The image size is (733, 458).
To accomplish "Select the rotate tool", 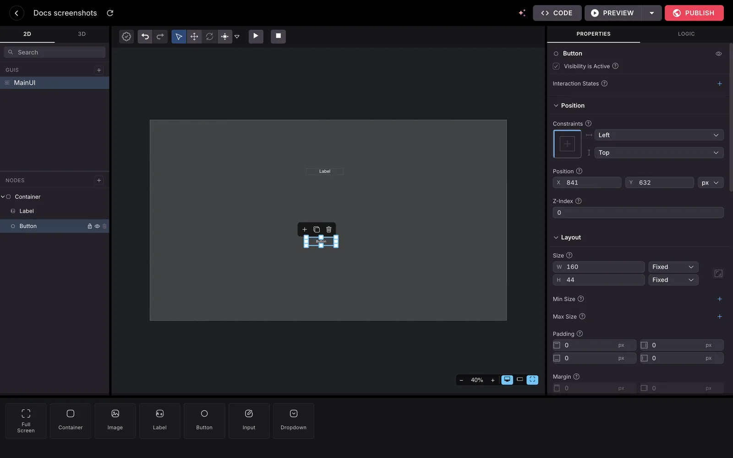I will pyautogui.click(x=209, y=37).
